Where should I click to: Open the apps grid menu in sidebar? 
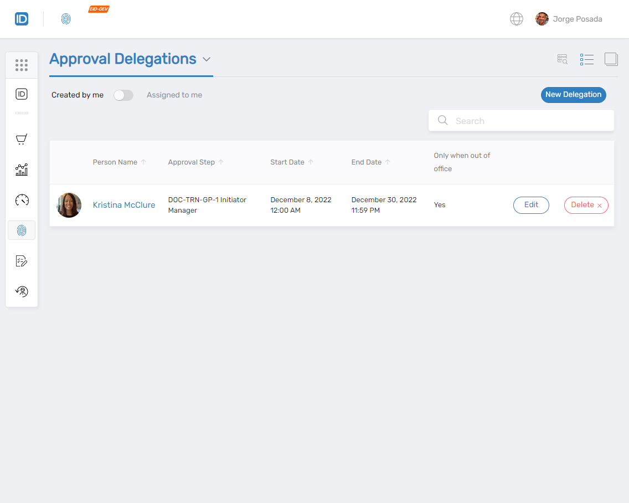(22, 65)
